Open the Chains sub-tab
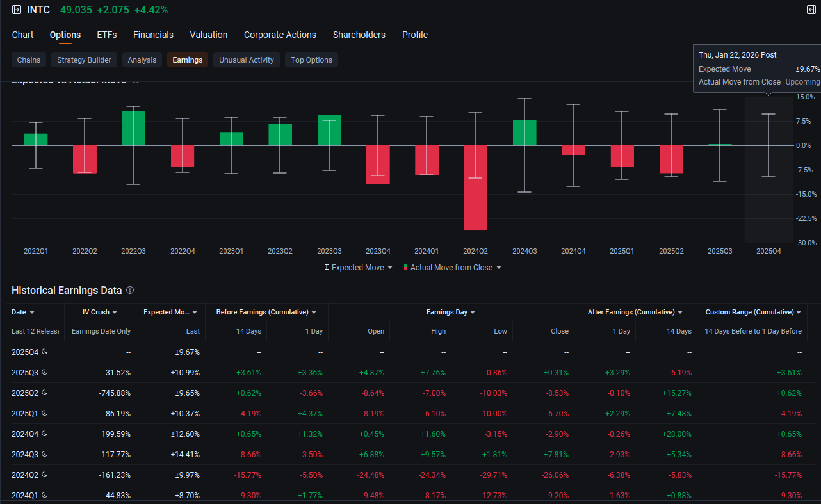The image size is (821, 504). point(29,60)
